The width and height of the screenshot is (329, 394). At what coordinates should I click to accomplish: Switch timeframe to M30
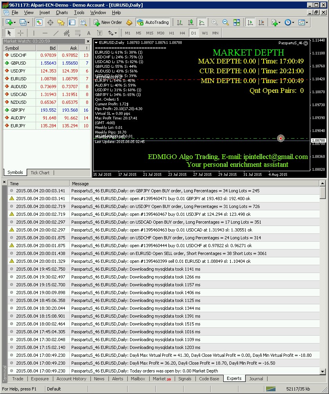(x=161, y=33)
